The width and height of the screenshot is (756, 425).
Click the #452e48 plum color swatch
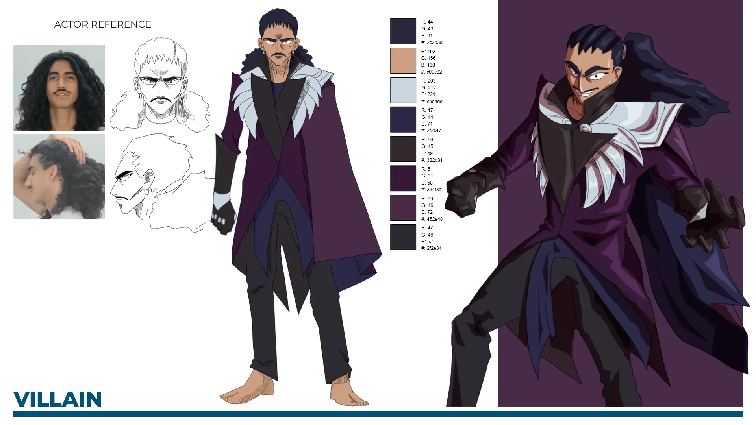click(403, 208)
